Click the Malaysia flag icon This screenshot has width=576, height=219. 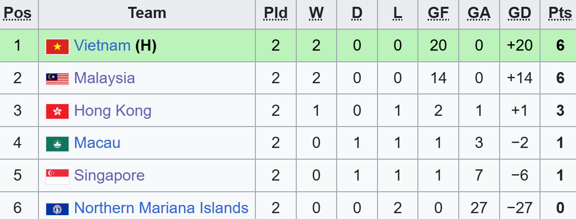click(x=57, y=78)
